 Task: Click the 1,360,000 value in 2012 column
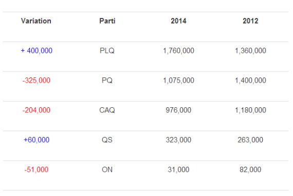(x=250, y=50)
